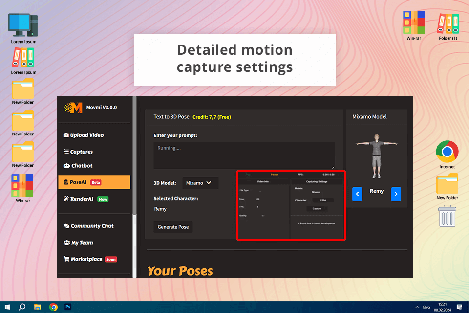This screenshot has width=469, height=313.
Task: Open Photoshop from the taskbar
Action: [x=68, y=307]
